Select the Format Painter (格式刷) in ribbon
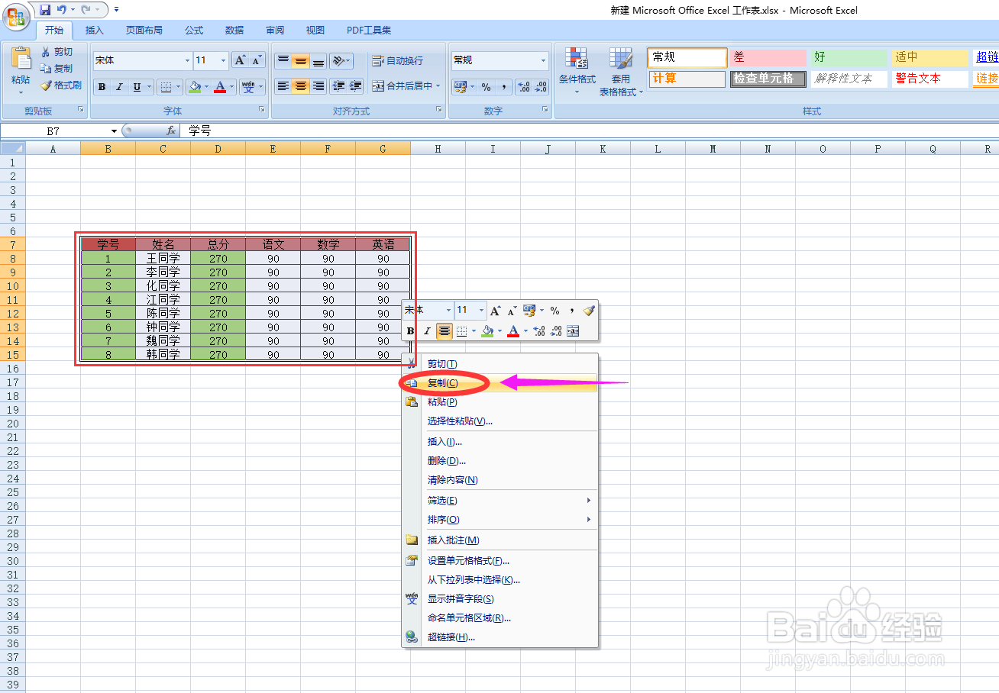The height and width of the screenshot is (693, 999). pos(61,85)
